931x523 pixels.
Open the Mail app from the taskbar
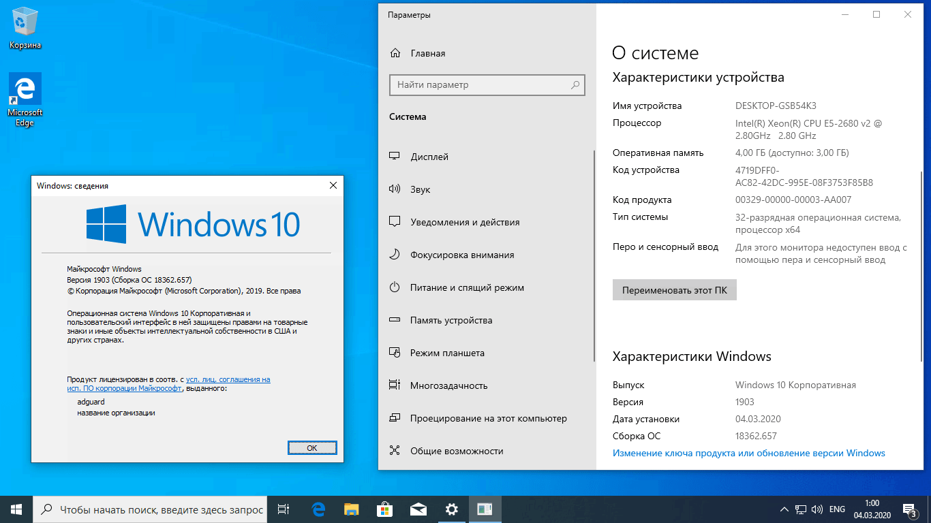pos(418,509)
